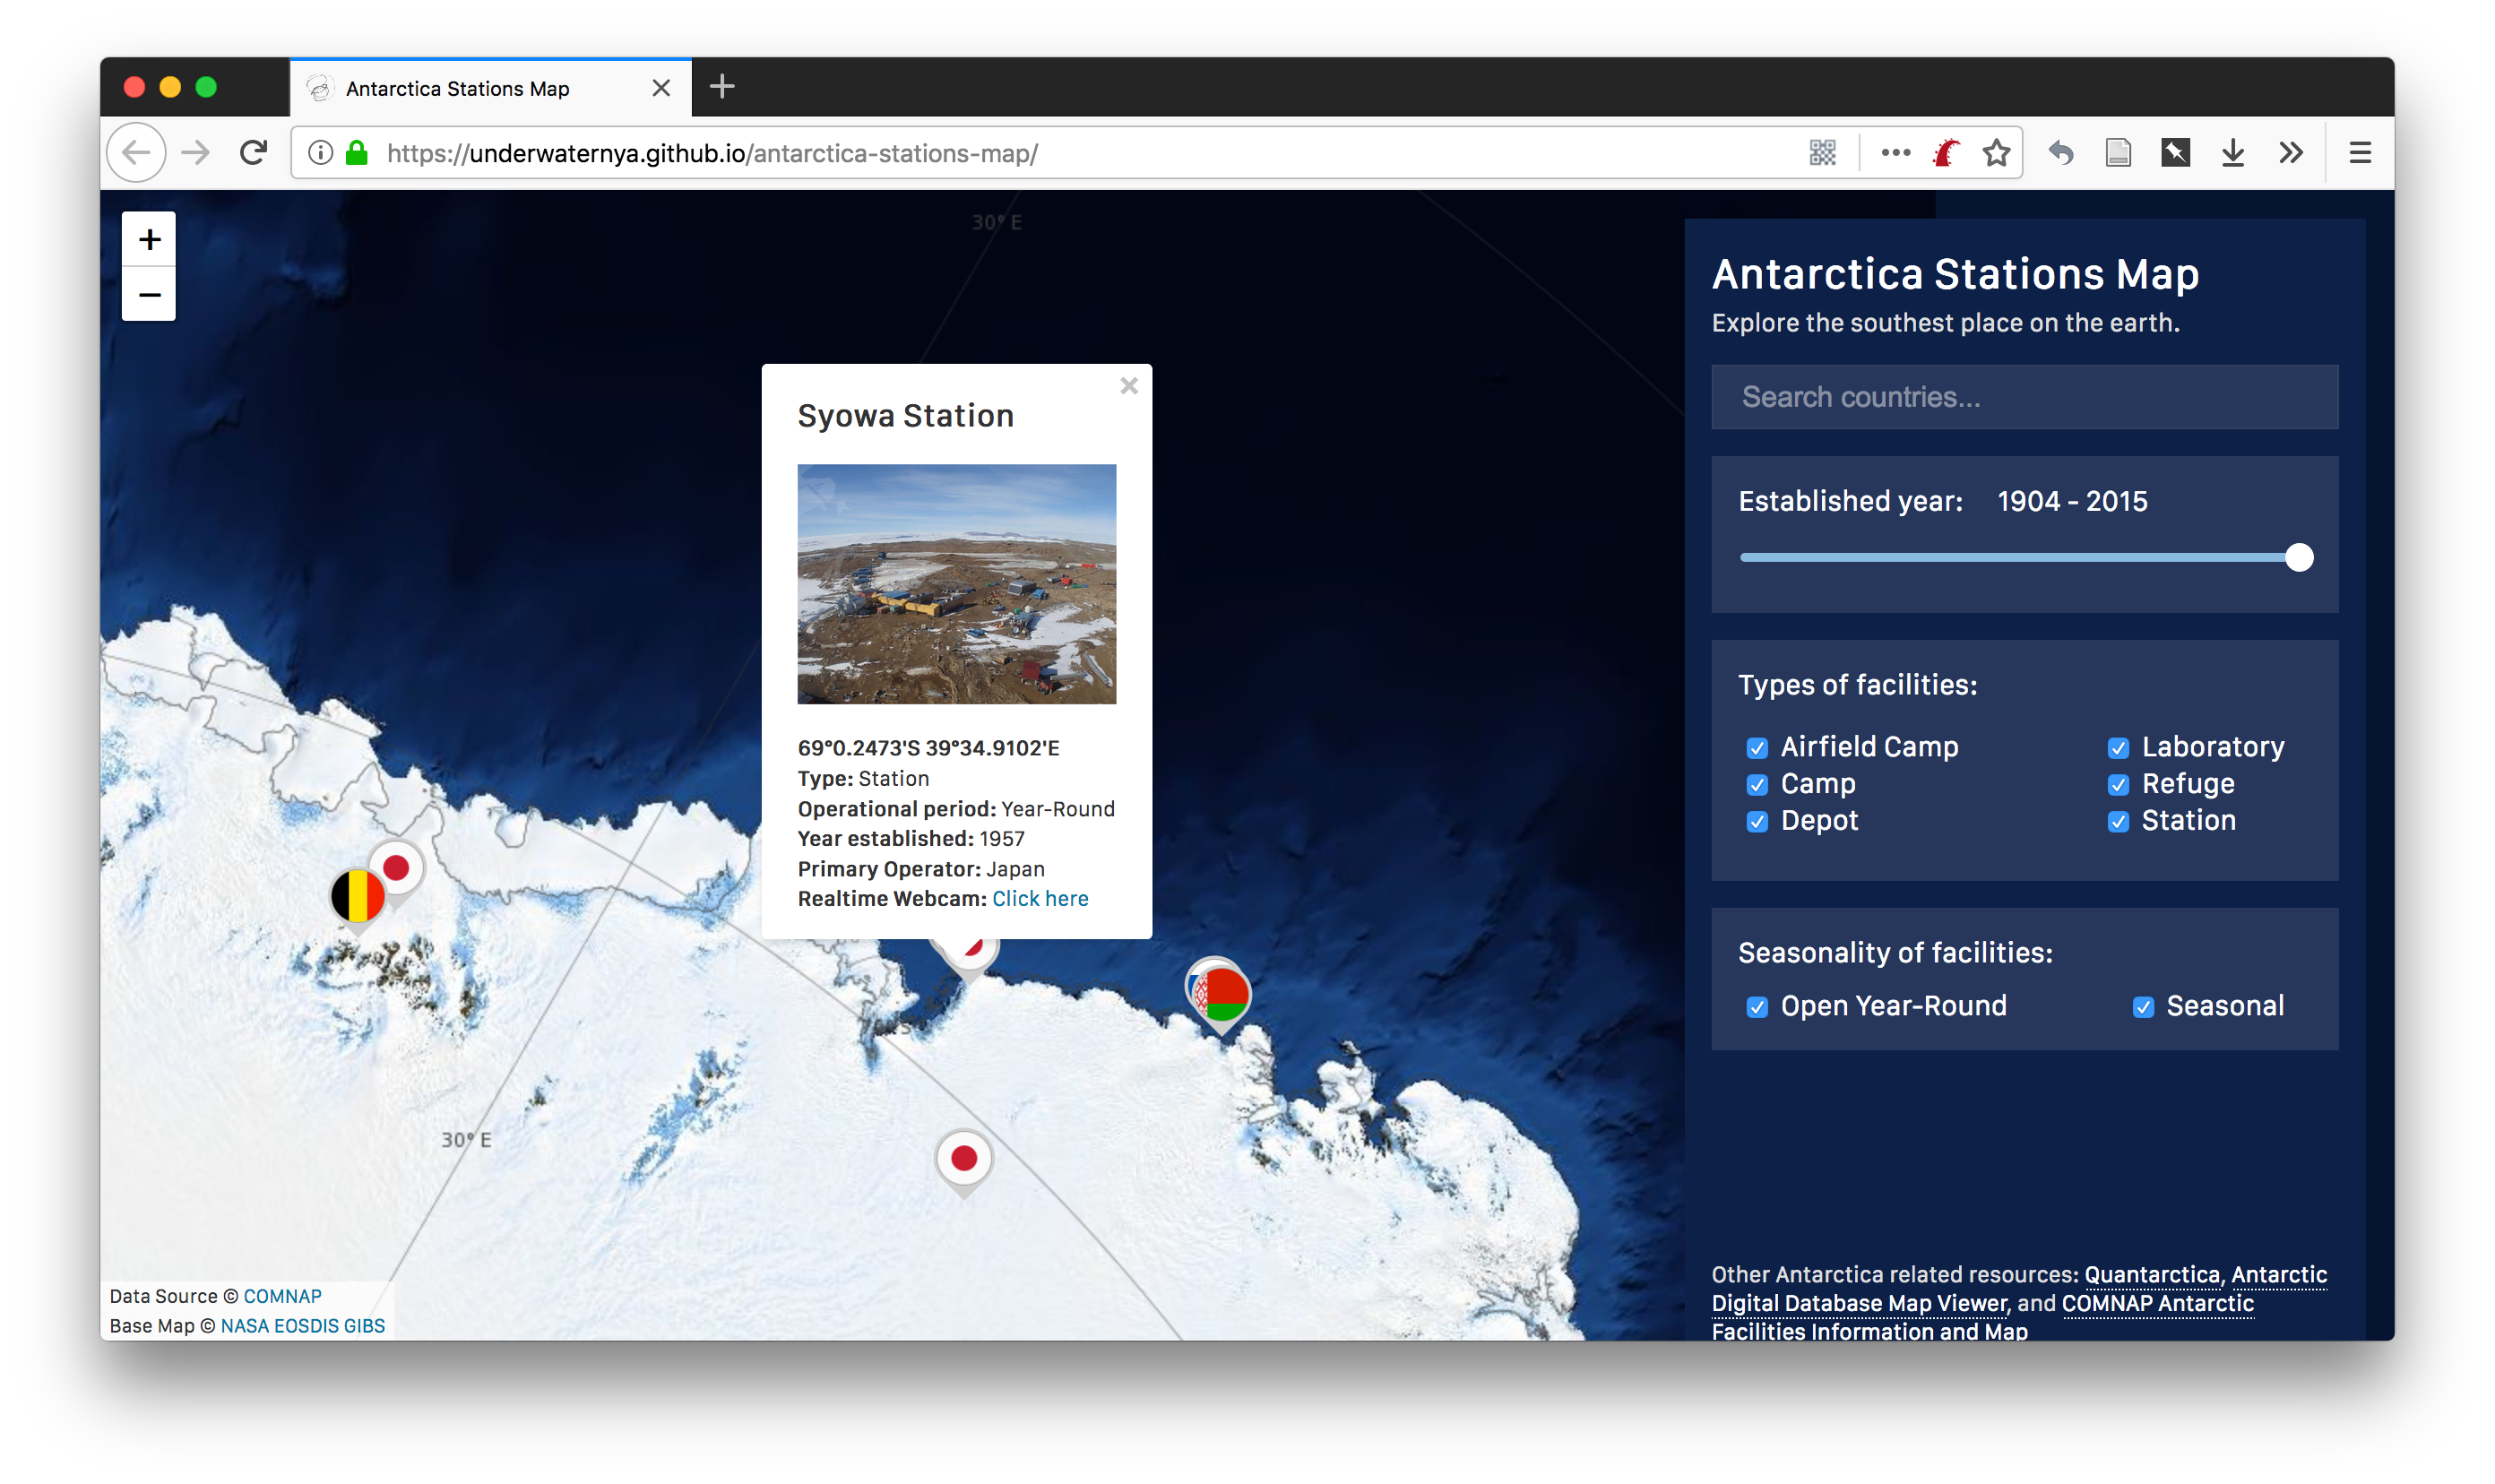The width and height of the screenshot is (2495, 1484).
Task: Select the Belarus flag station marker
Action: coord(1219,993)
